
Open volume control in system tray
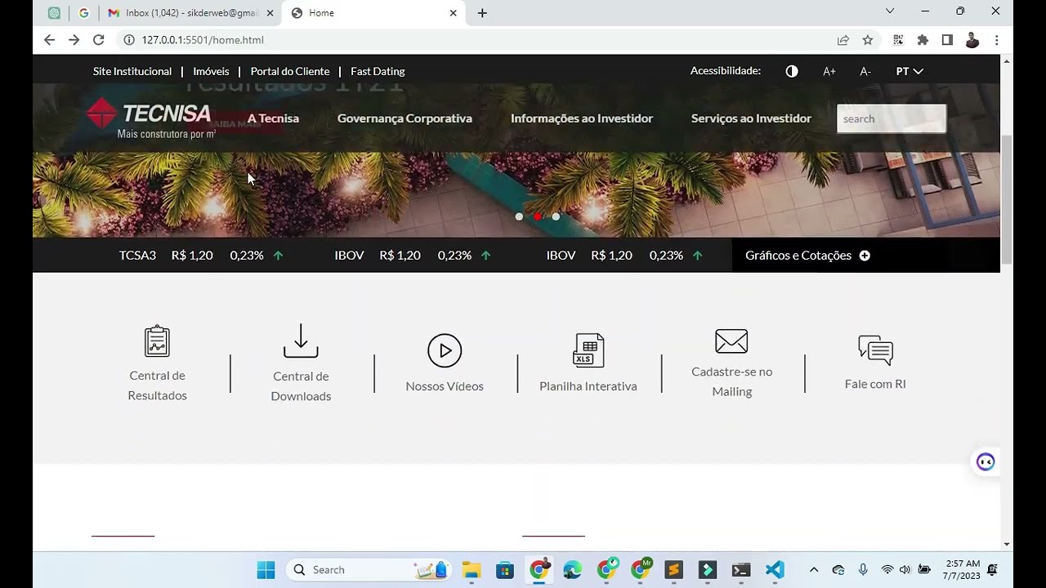(x=905, y=570)
